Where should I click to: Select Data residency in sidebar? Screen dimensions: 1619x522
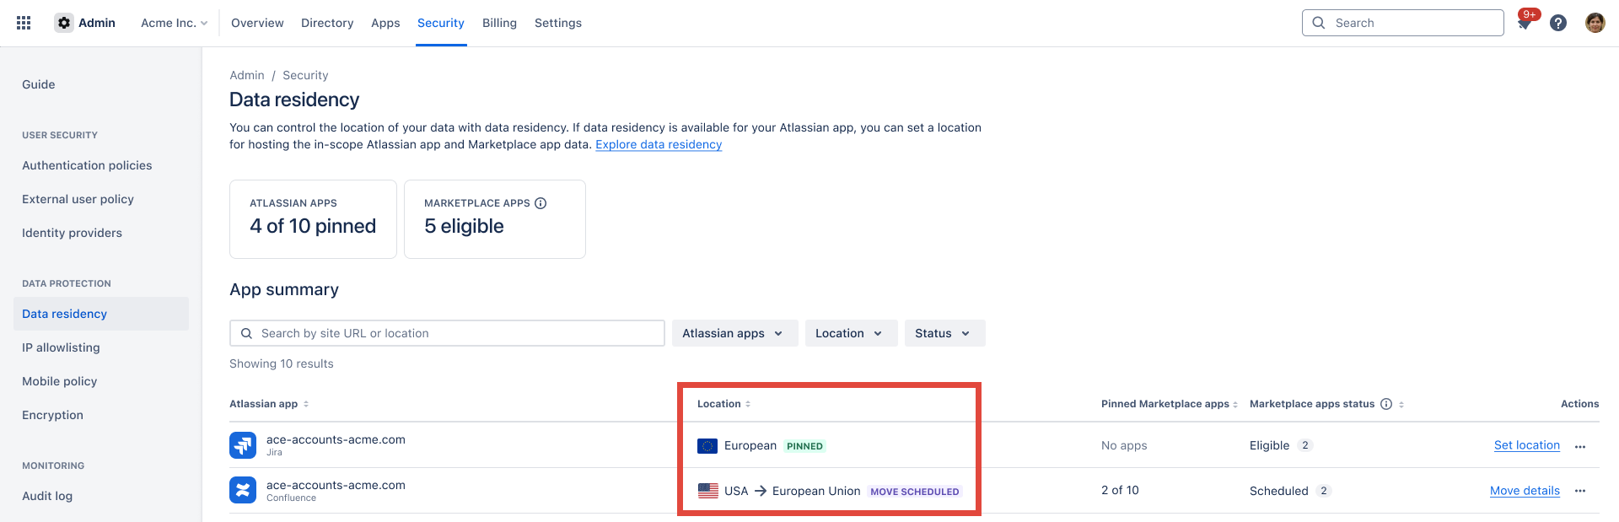(101, 314)
